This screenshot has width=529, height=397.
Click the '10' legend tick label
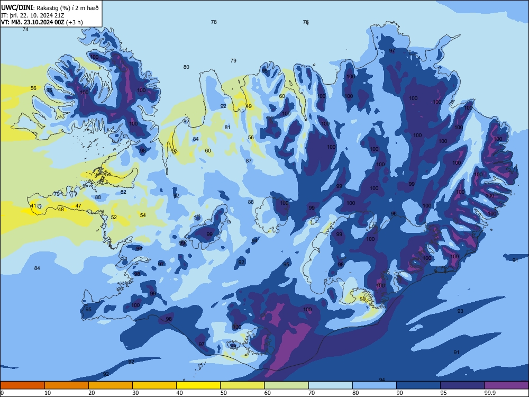click(48, 393)
